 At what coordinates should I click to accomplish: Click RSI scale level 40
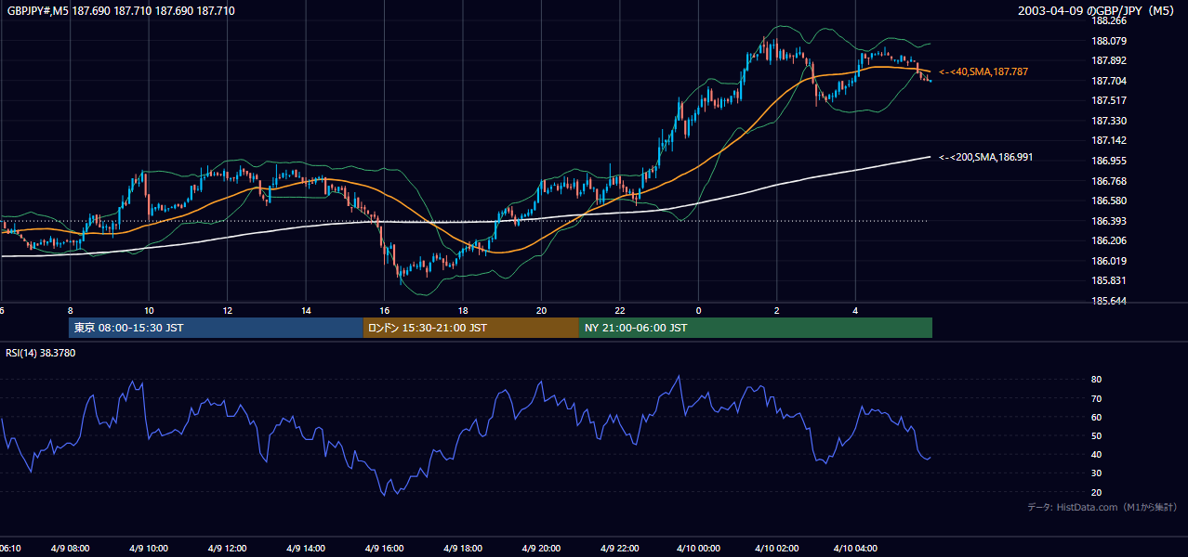click(1097, 454)
